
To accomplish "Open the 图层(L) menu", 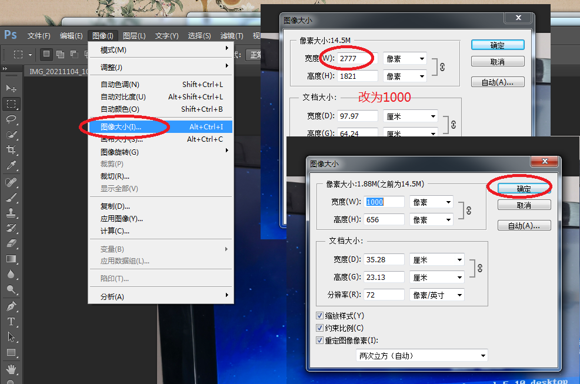I will pos(134,35).
